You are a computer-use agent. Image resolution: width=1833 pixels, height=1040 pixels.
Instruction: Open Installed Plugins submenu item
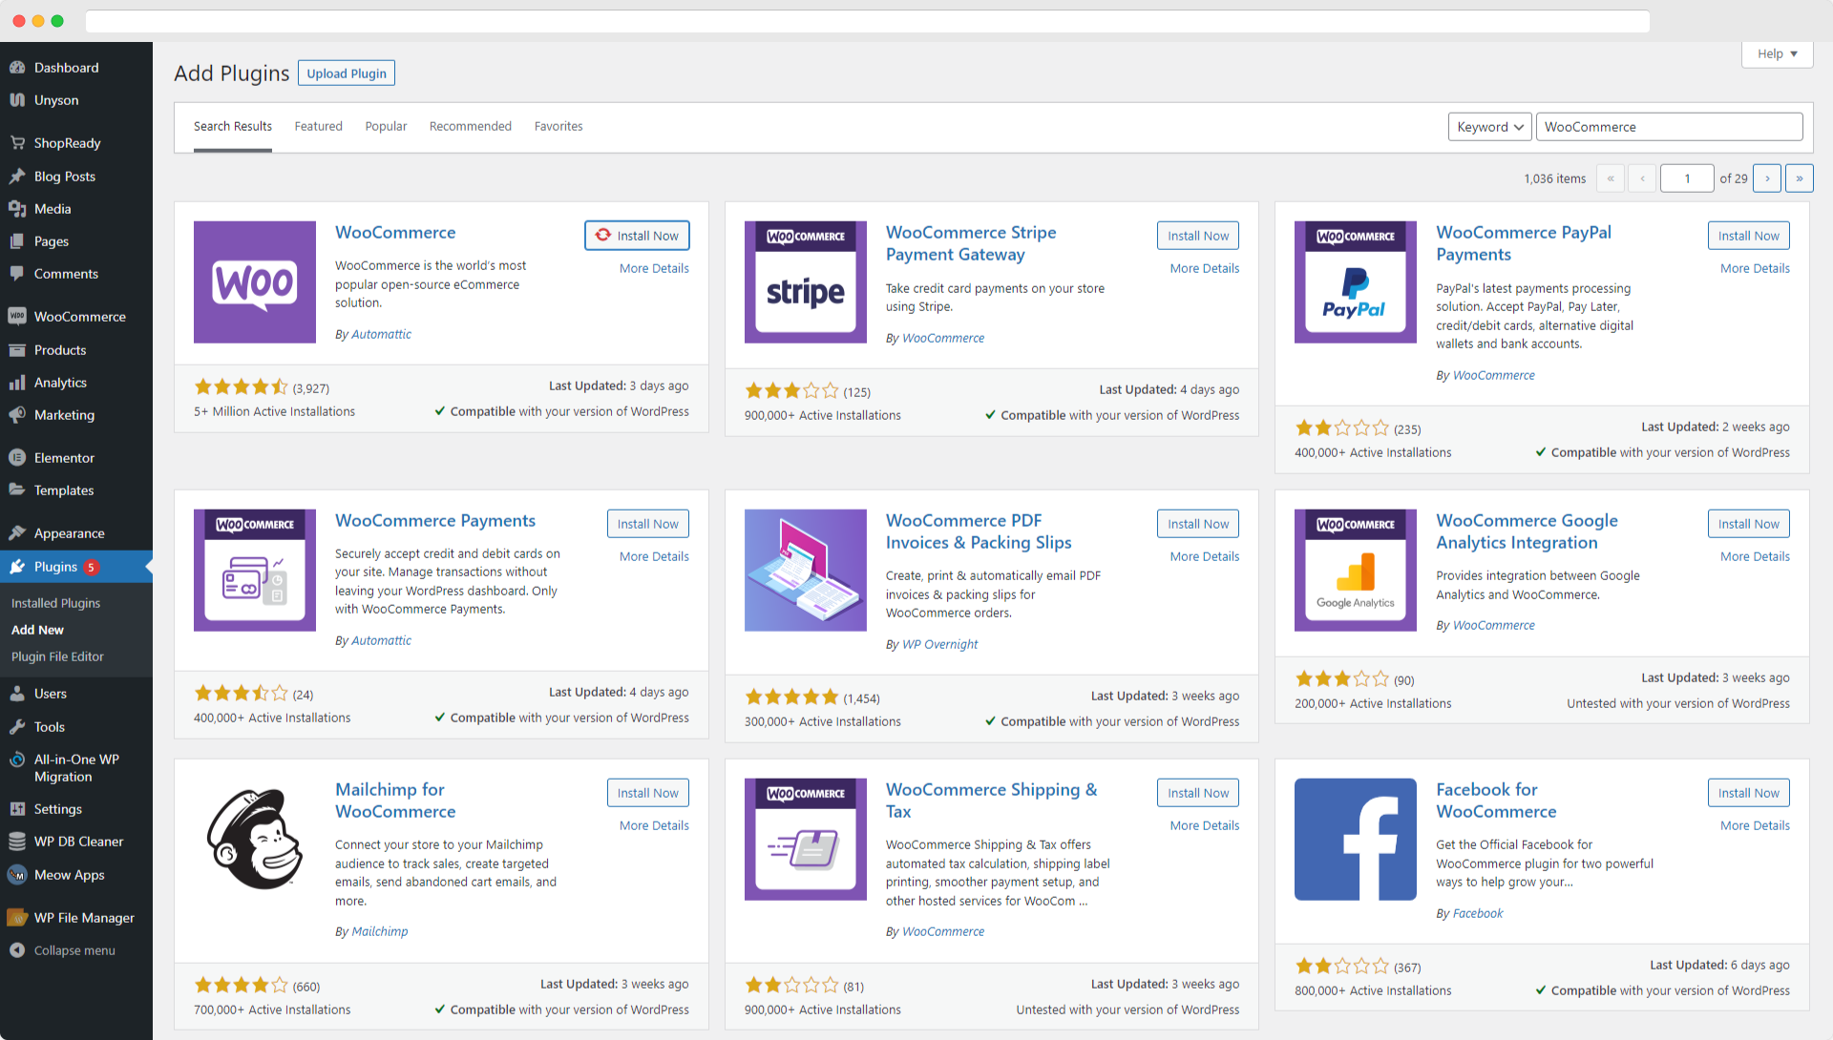(x=55, y=603)
